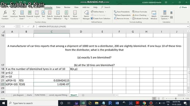Select cell containing 1.024E-07
This screenshot has height=106, width=190.
[52, 84]
